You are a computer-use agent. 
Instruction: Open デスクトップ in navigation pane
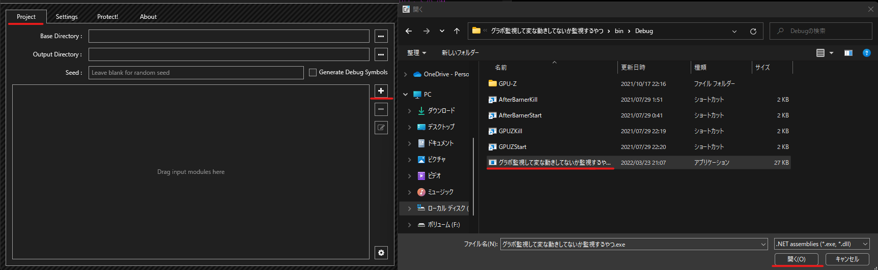pyautogui.click(x=436, y=127)
